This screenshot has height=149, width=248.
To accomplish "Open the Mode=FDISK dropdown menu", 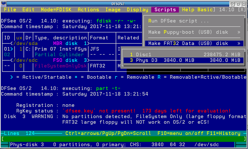I will click(x=56, y=10).
